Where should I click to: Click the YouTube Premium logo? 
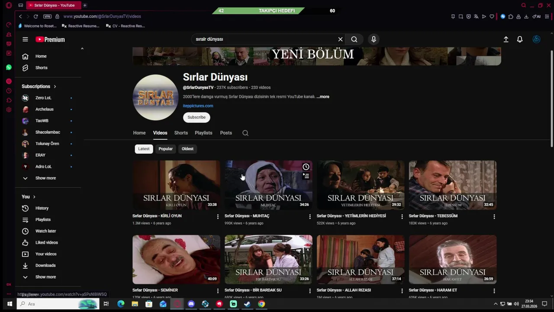50,39
